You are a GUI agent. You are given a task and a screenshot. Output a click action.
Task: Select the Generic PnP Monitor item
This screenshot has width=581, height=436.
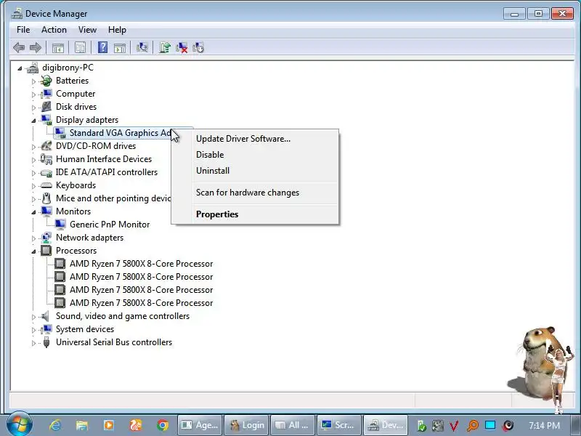click(x=110, y=225)
